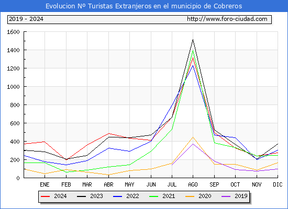Click the black 2023 legend swatch
The image size is (288, 209).
tap(81, 196)
